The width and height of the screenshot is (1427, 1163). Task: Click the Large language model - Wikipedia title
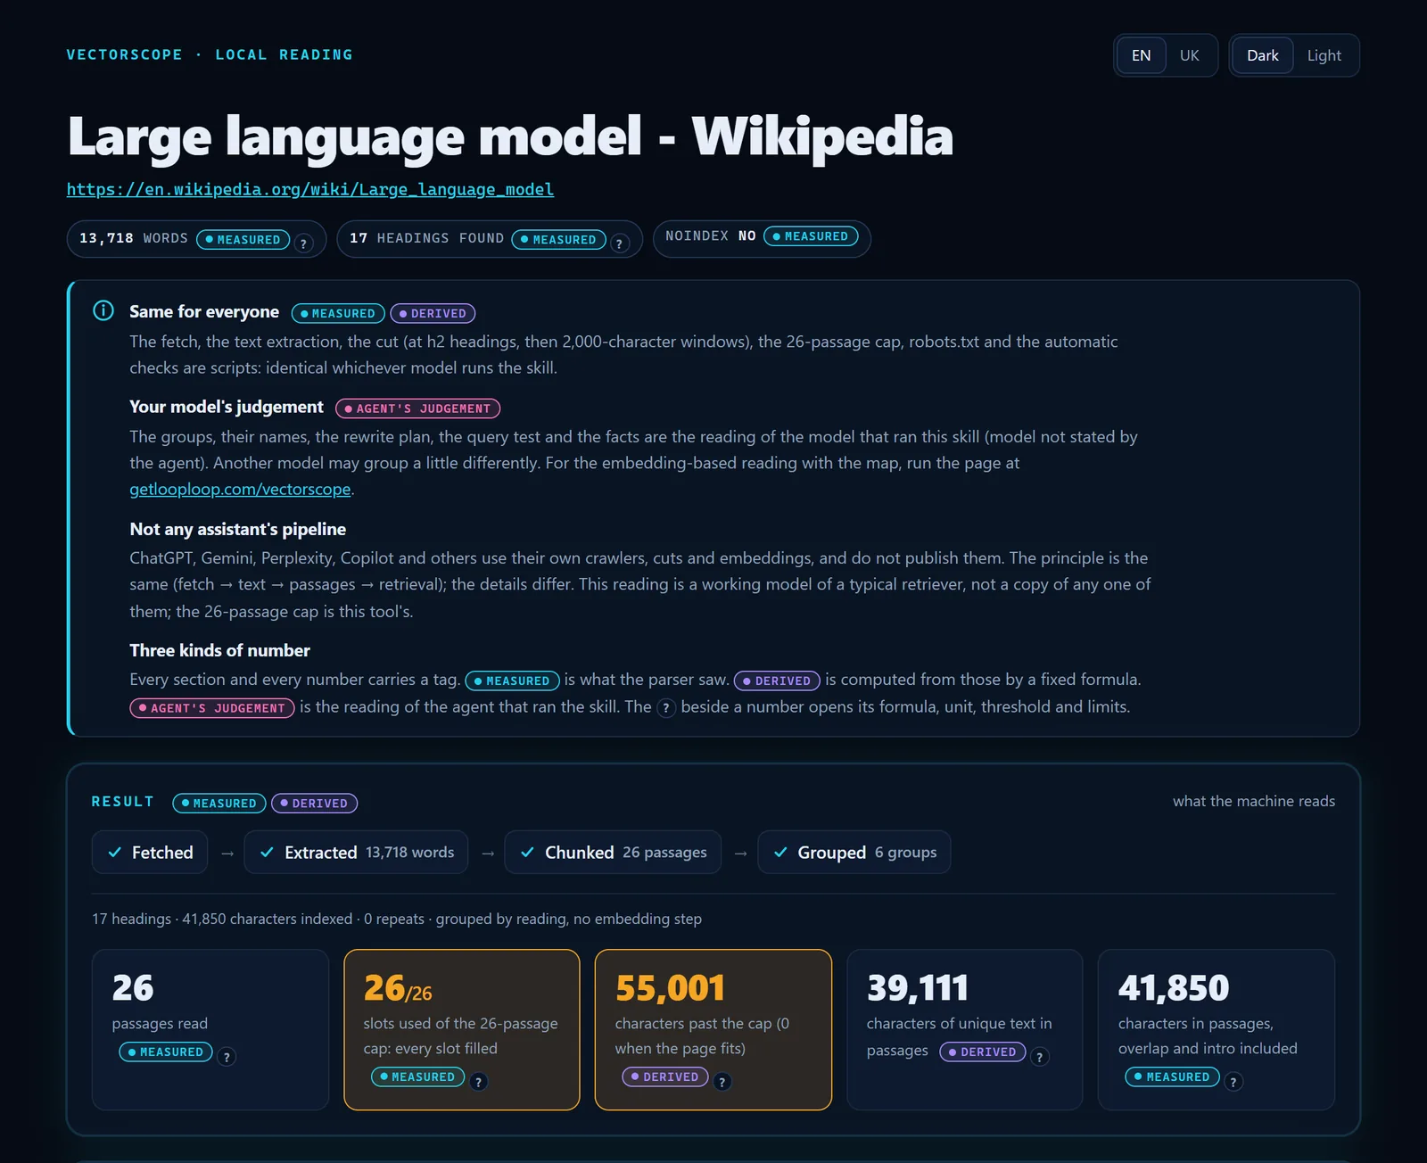(x=510, y=136)
